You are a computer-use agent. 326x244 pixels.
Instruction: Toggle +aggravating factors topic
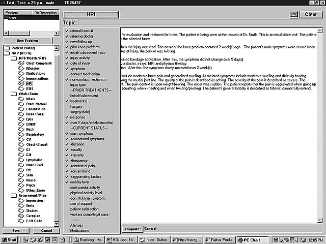click(x=86, y=176)
